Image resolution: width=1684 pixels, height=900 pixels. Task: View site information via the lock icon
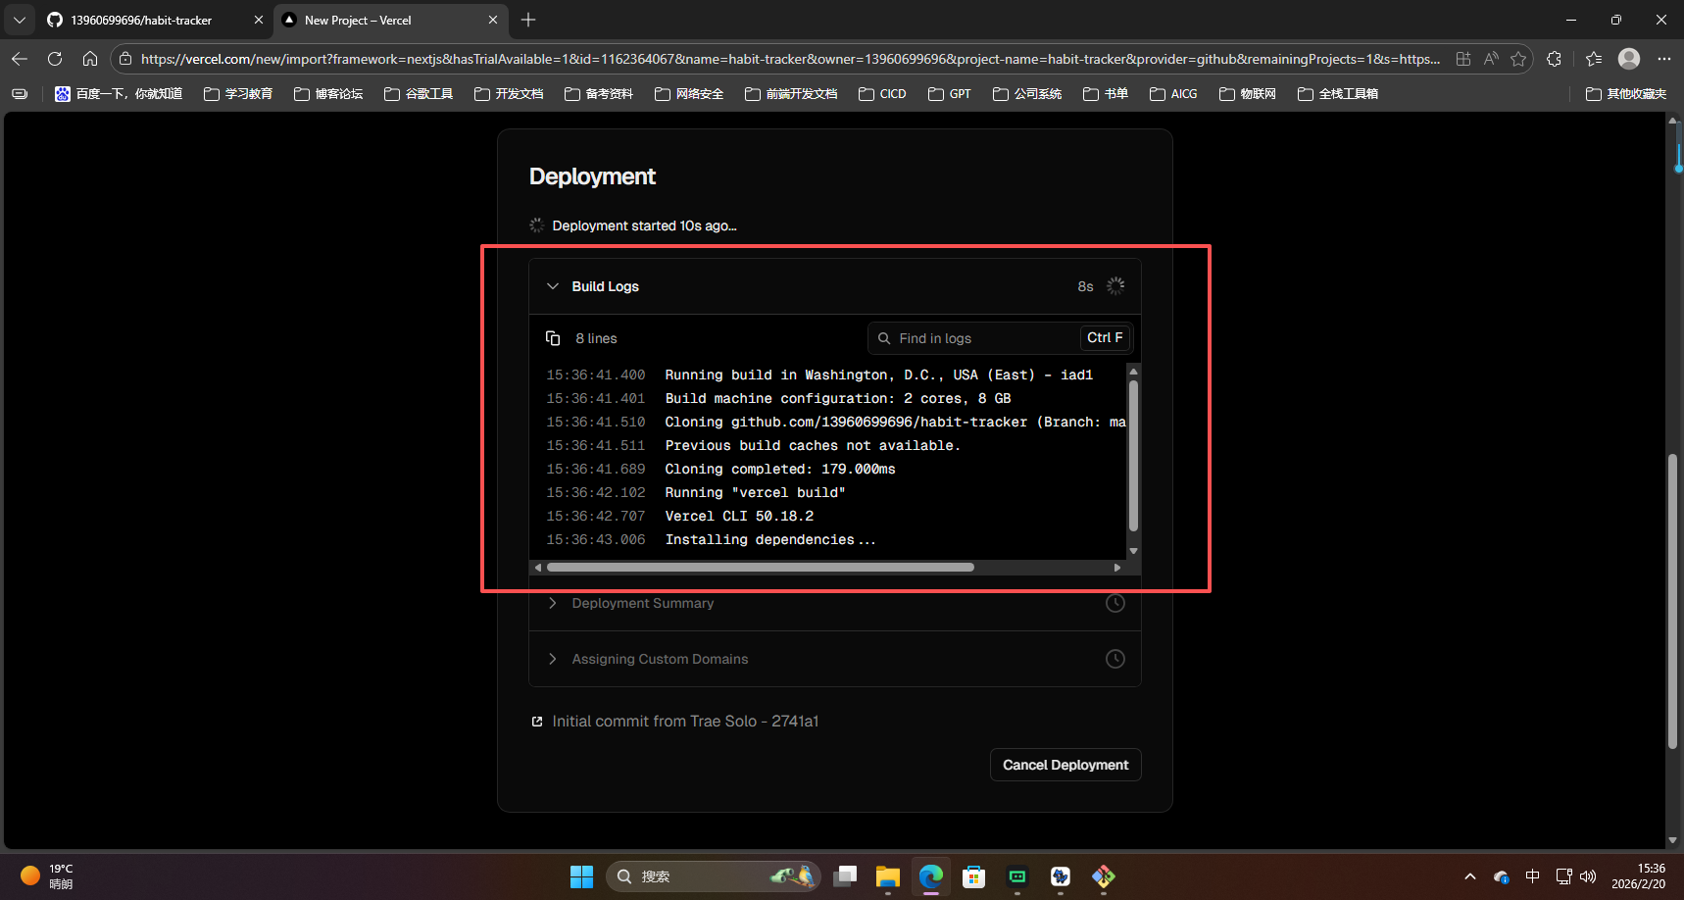point(125,59)
